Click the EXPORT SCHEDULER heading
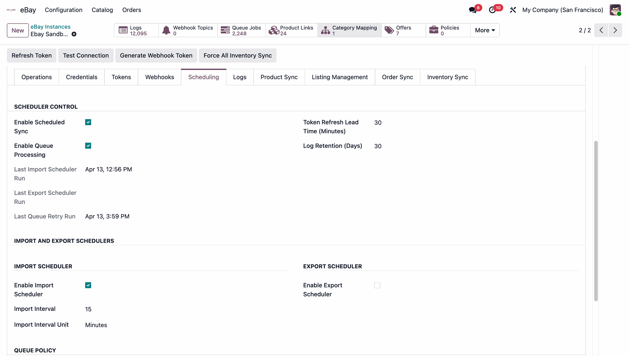Screen dimensions: 629x356 (x=332, y=267)
